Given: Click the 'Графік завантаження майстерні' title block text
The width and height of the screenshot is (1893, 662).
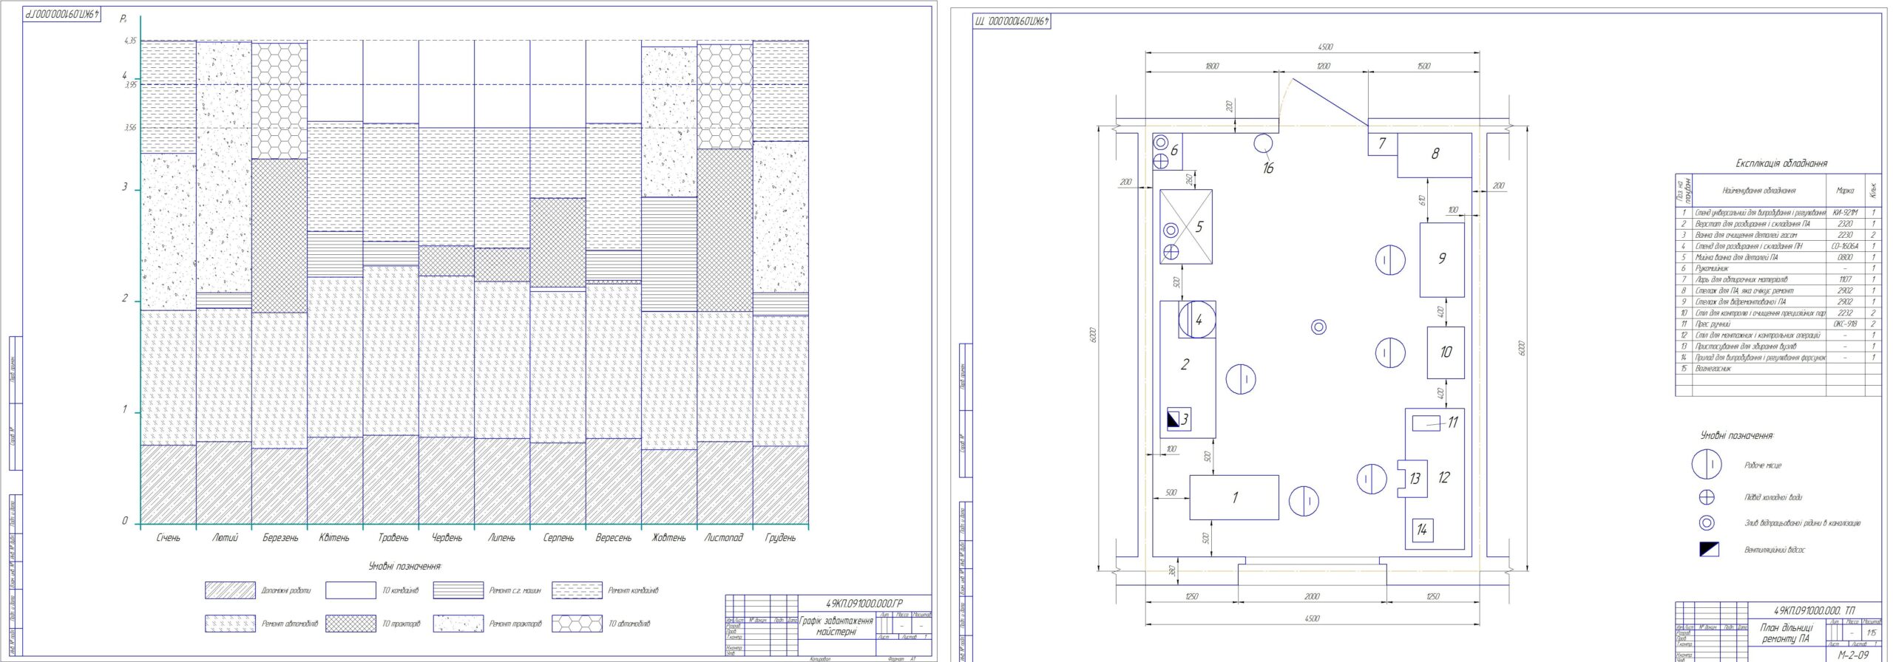Looking at the screenshot, I should click(x=836, y=627).
